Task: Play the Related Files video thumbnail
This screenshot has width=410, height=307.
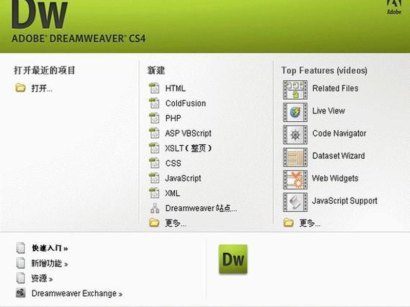Action: tap(295, 90)
